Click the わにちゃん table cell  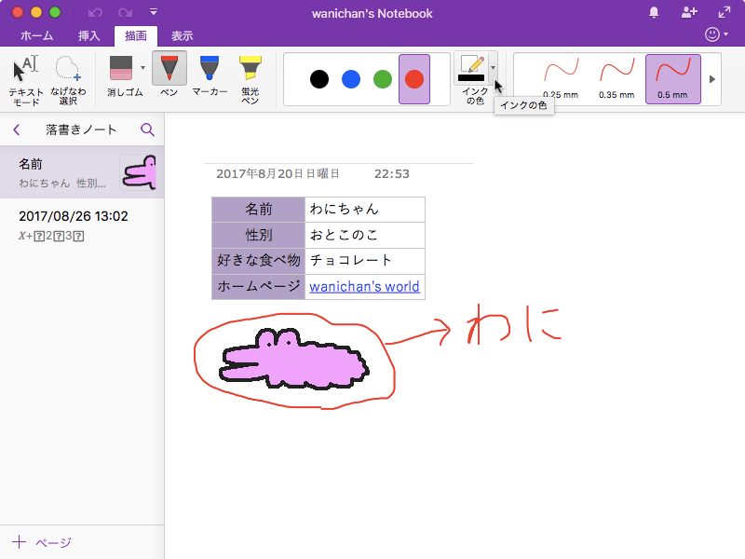coord(365,210)
